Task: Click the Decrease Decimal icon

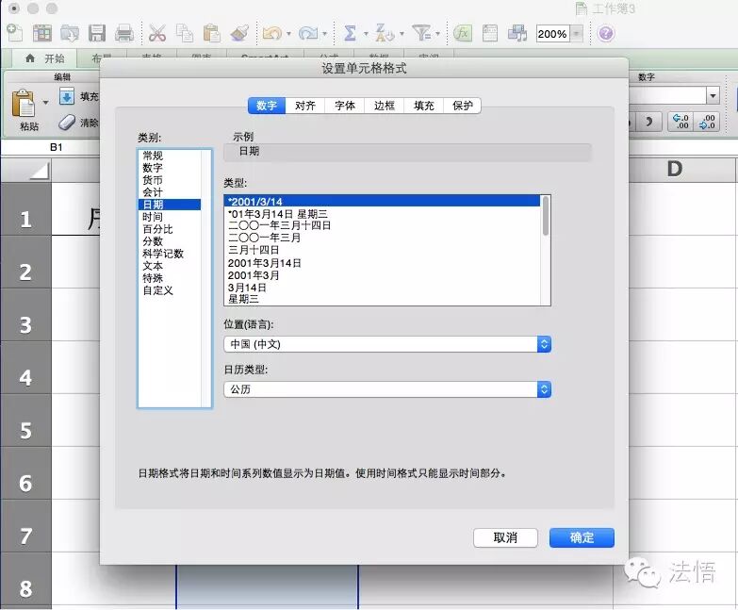Action: (x=707, y=122)
